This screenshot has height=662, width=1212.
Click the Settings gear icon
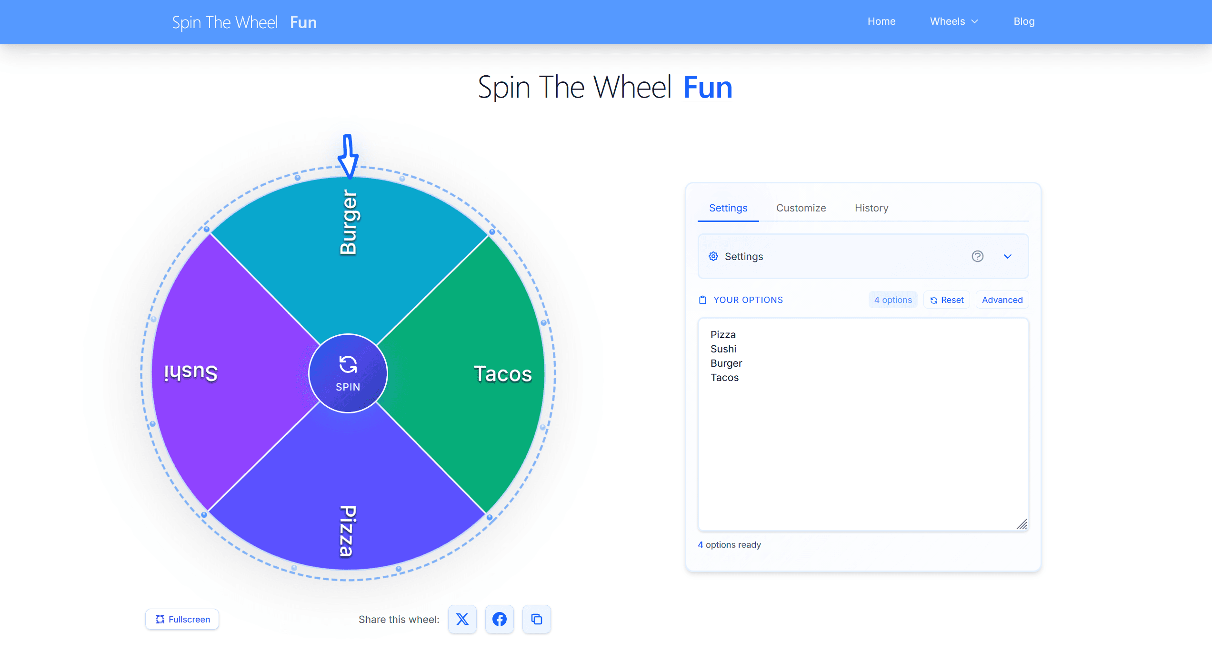[x=713, y=256]
